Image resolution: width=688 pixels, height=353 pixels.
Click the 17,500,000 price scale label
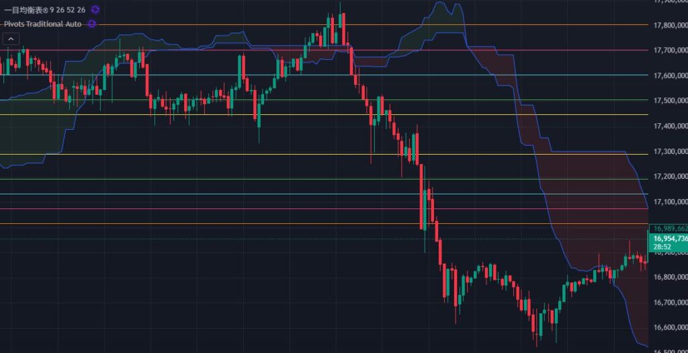(x=669, y=101)
